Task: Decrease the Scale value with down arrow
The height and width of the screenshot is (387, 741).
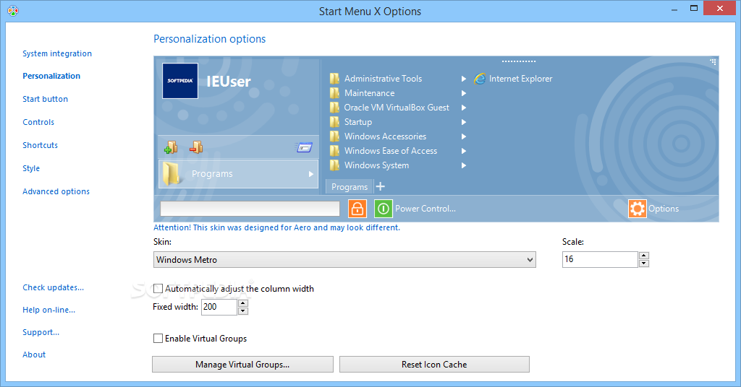Action: [x=643, y=264]
